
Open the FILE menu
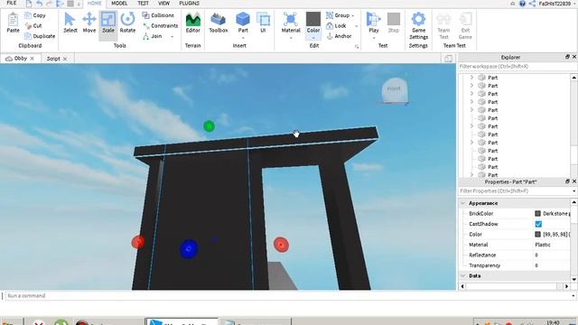(x=12, y=4)
